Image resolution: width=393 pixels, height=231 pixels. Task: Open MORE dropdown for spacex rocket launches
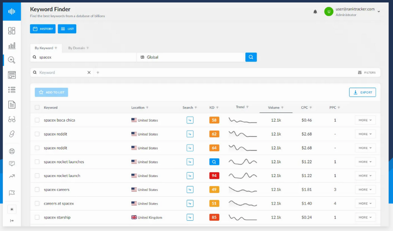point(365,162)
